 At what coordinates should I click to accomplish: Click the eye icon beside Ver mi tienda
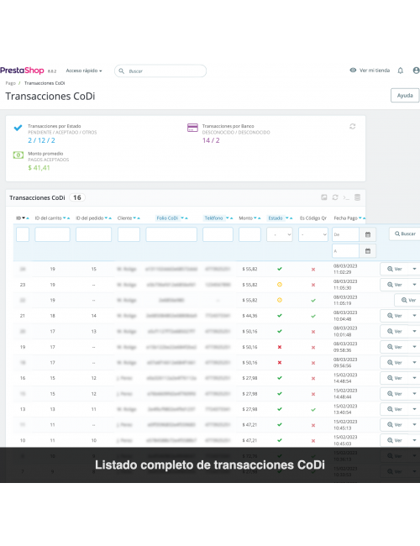pos(353,70)
